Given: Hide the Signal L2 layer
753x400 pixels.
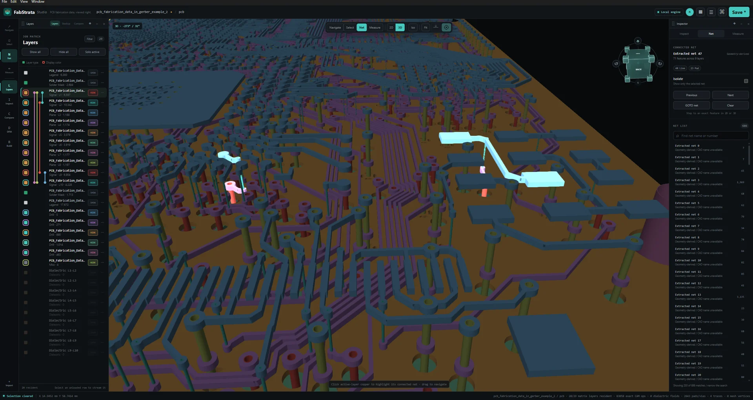Looking at the screenshot, I should click(x=93, y=103).
